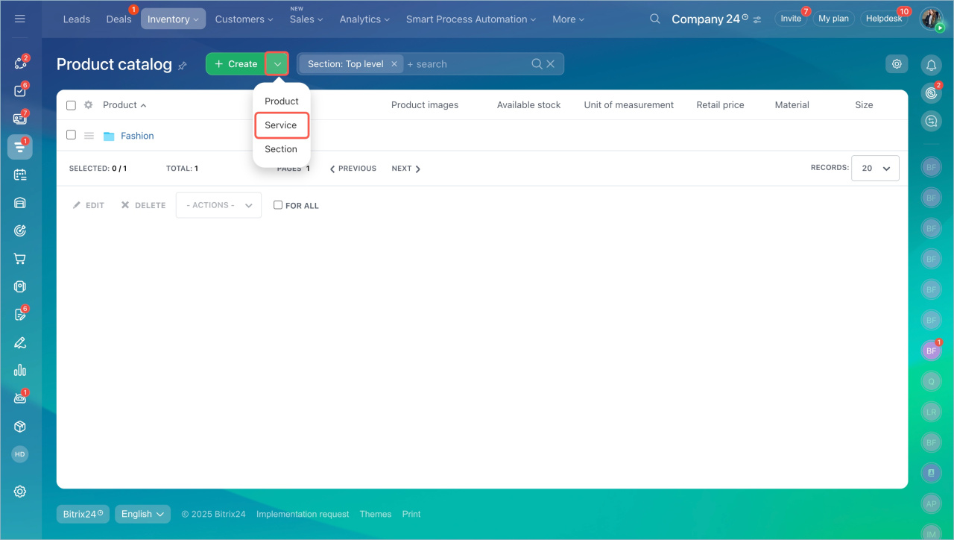The image size is (954, 540).
Task: Open the English language selector
Action: click(x=142, y=514)
